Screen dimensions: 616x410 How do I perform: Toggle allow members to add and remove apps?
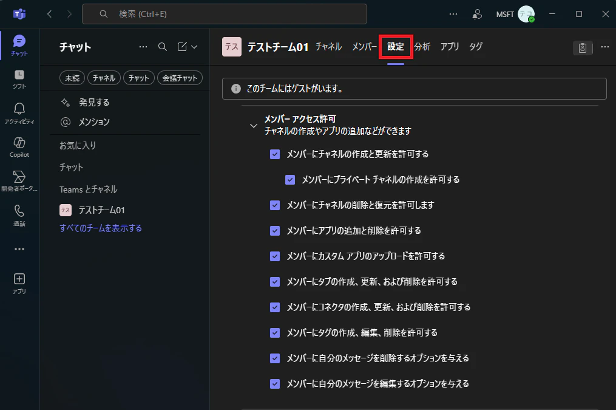coord(275,231)
